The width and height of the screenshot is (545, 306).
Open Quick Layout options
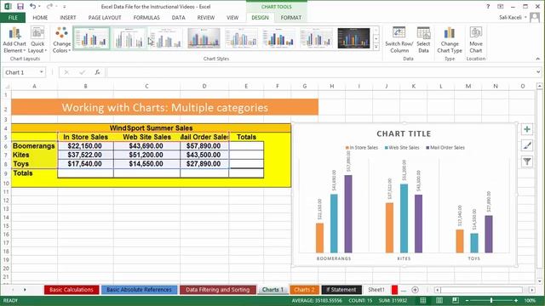pyautogui.click(x=37, y=40)
